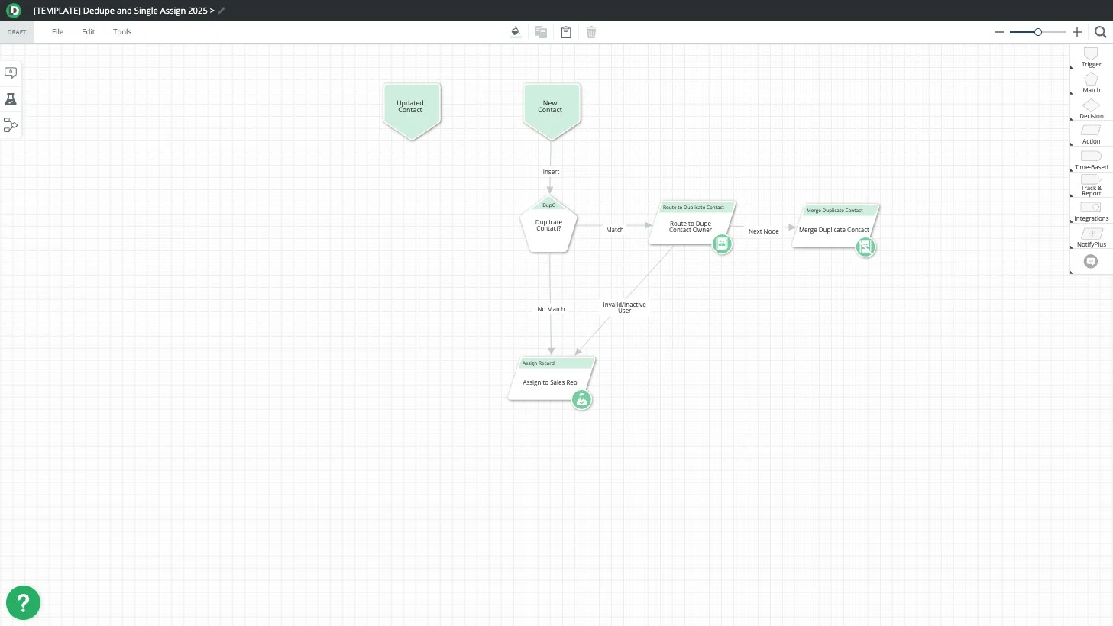
Task: Open help with question mark button
Action: click(23, 603)
